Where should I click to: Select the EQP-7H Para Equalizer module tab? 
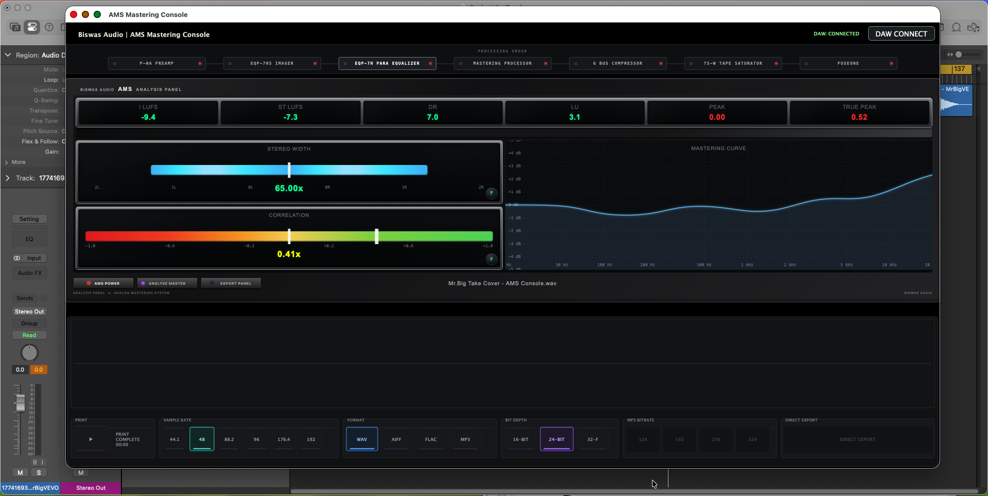387,64
